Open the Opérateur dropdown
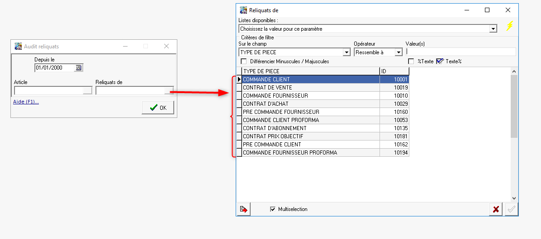The image size is (541, 239). tap(399, 52)
